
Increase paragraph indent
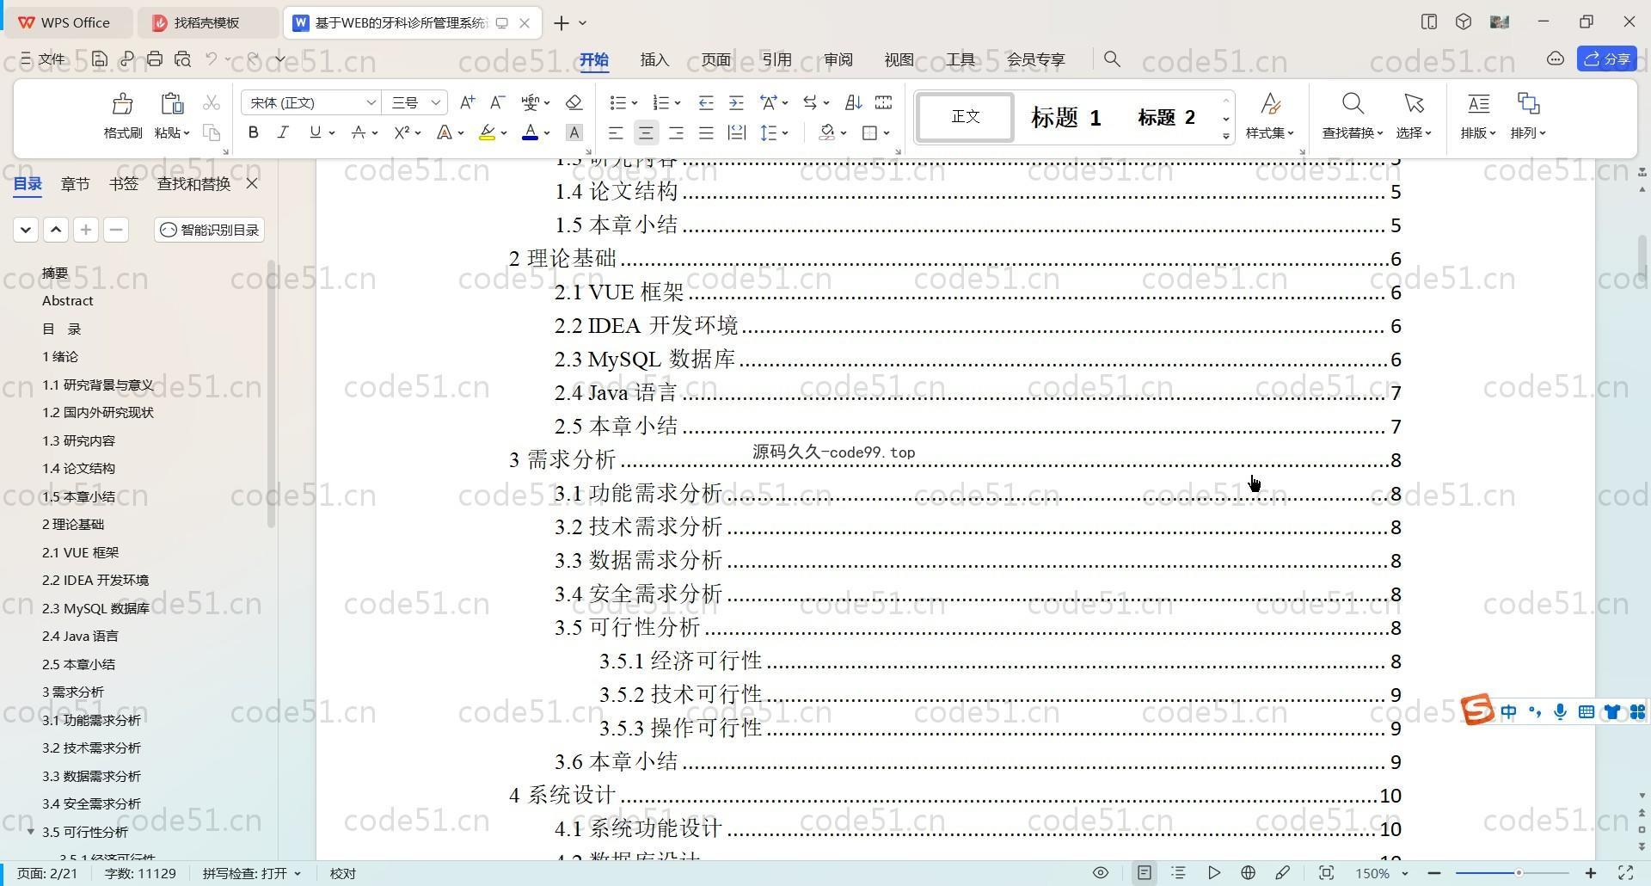click(x=736, y=102)
